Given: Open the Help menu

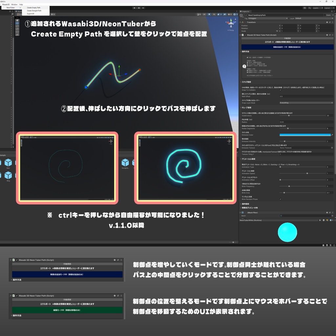Looking at the screenshot, I should click(x=21, y=5).
